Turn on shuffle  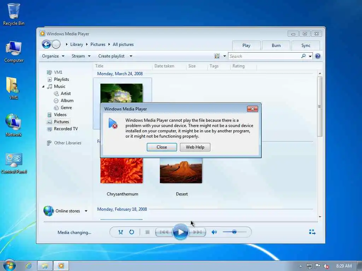(121, 232)
